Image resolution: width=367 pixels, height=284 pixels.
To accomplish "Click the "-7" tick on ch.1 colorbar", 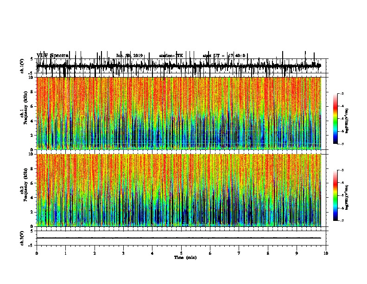I will 342,144.
